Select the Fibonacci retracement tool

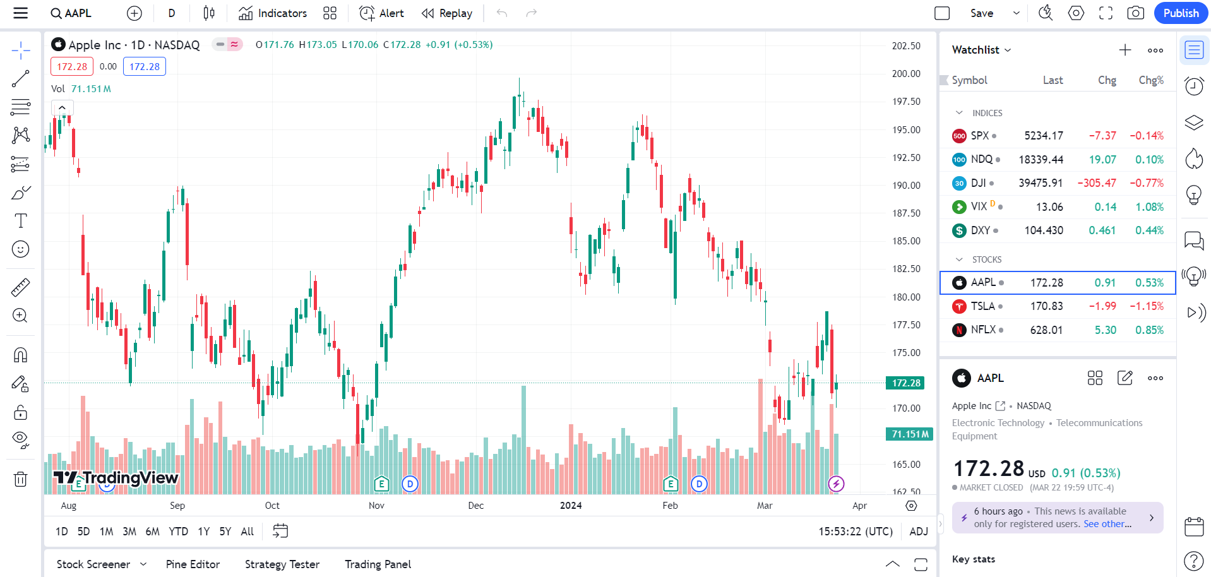pyautogui.click(x=21, y=107)
